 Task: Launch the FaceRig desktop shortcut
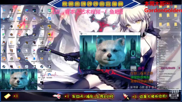point(49,67)
